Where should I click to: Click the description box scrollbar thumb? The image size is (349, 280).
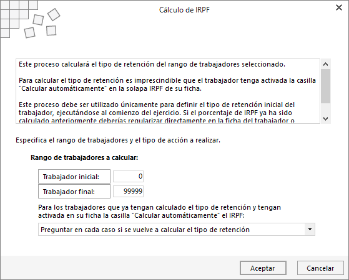click(326, 86)
